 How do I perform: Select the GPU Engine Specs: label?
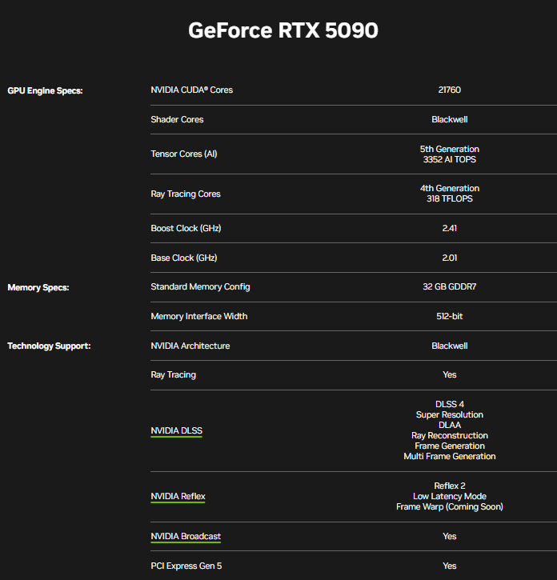45,90
